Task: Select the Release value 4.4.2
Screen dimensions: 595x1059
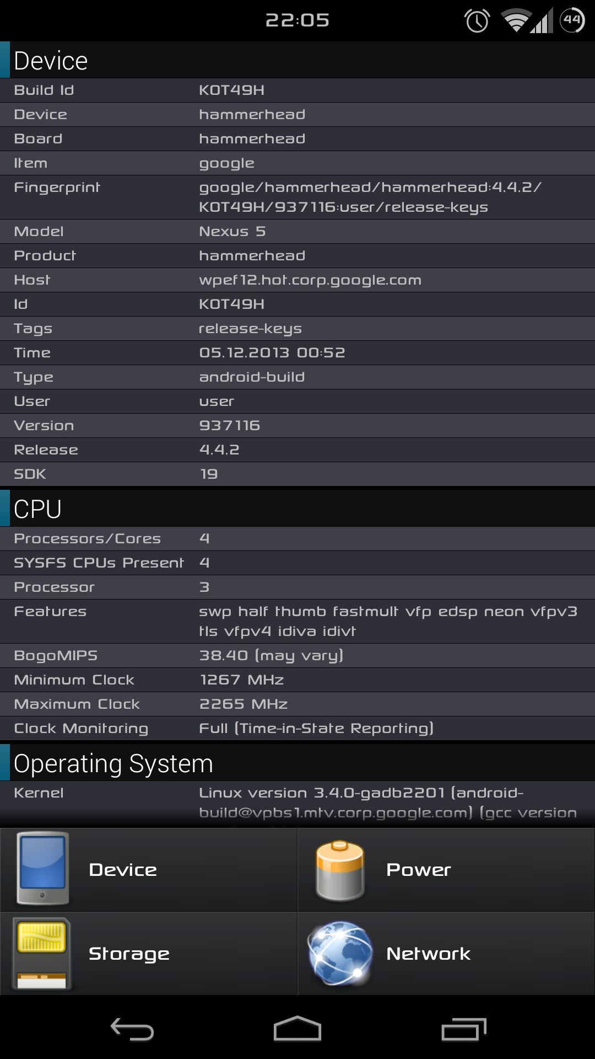Action: 219,450
